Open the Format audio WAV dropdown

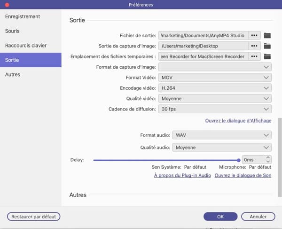tap(222, 135)
